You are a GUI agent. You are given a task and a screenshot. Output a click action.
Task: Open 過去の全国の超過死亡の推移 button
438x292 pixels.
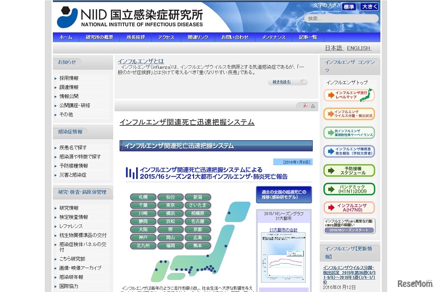(x=284, y=194)
